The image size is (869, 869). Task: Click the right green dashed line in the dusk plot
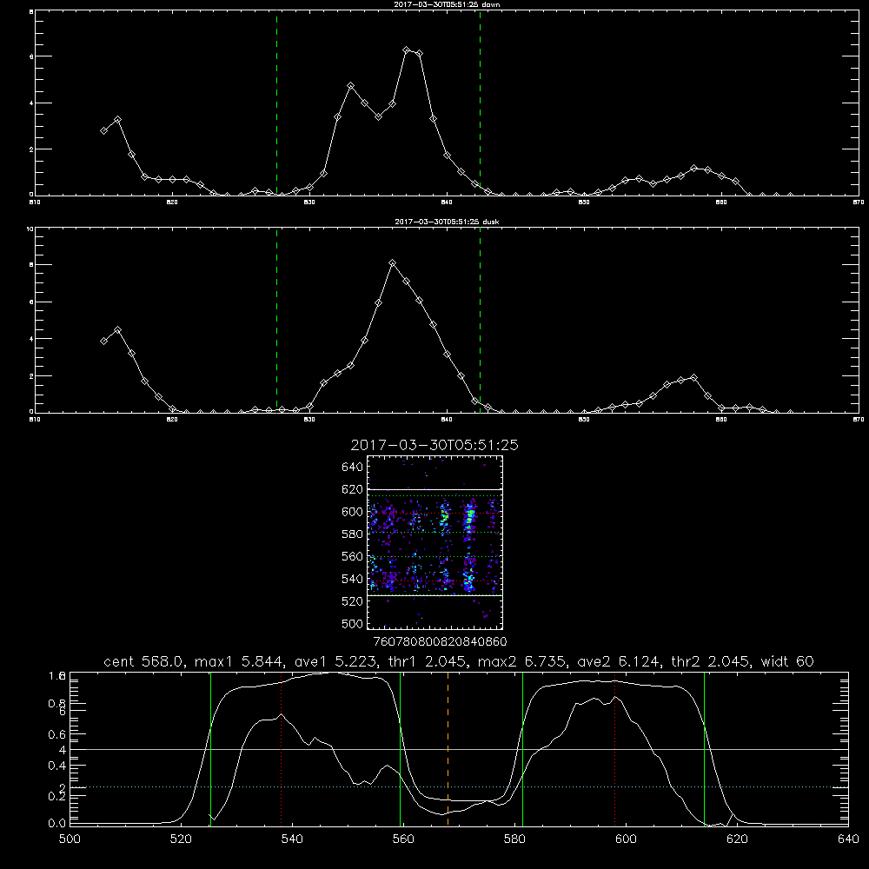coord(480,321)
